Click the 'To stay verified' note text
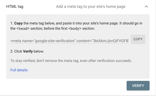Viewport: 156px width, 96px height. [x=71, y=61]
